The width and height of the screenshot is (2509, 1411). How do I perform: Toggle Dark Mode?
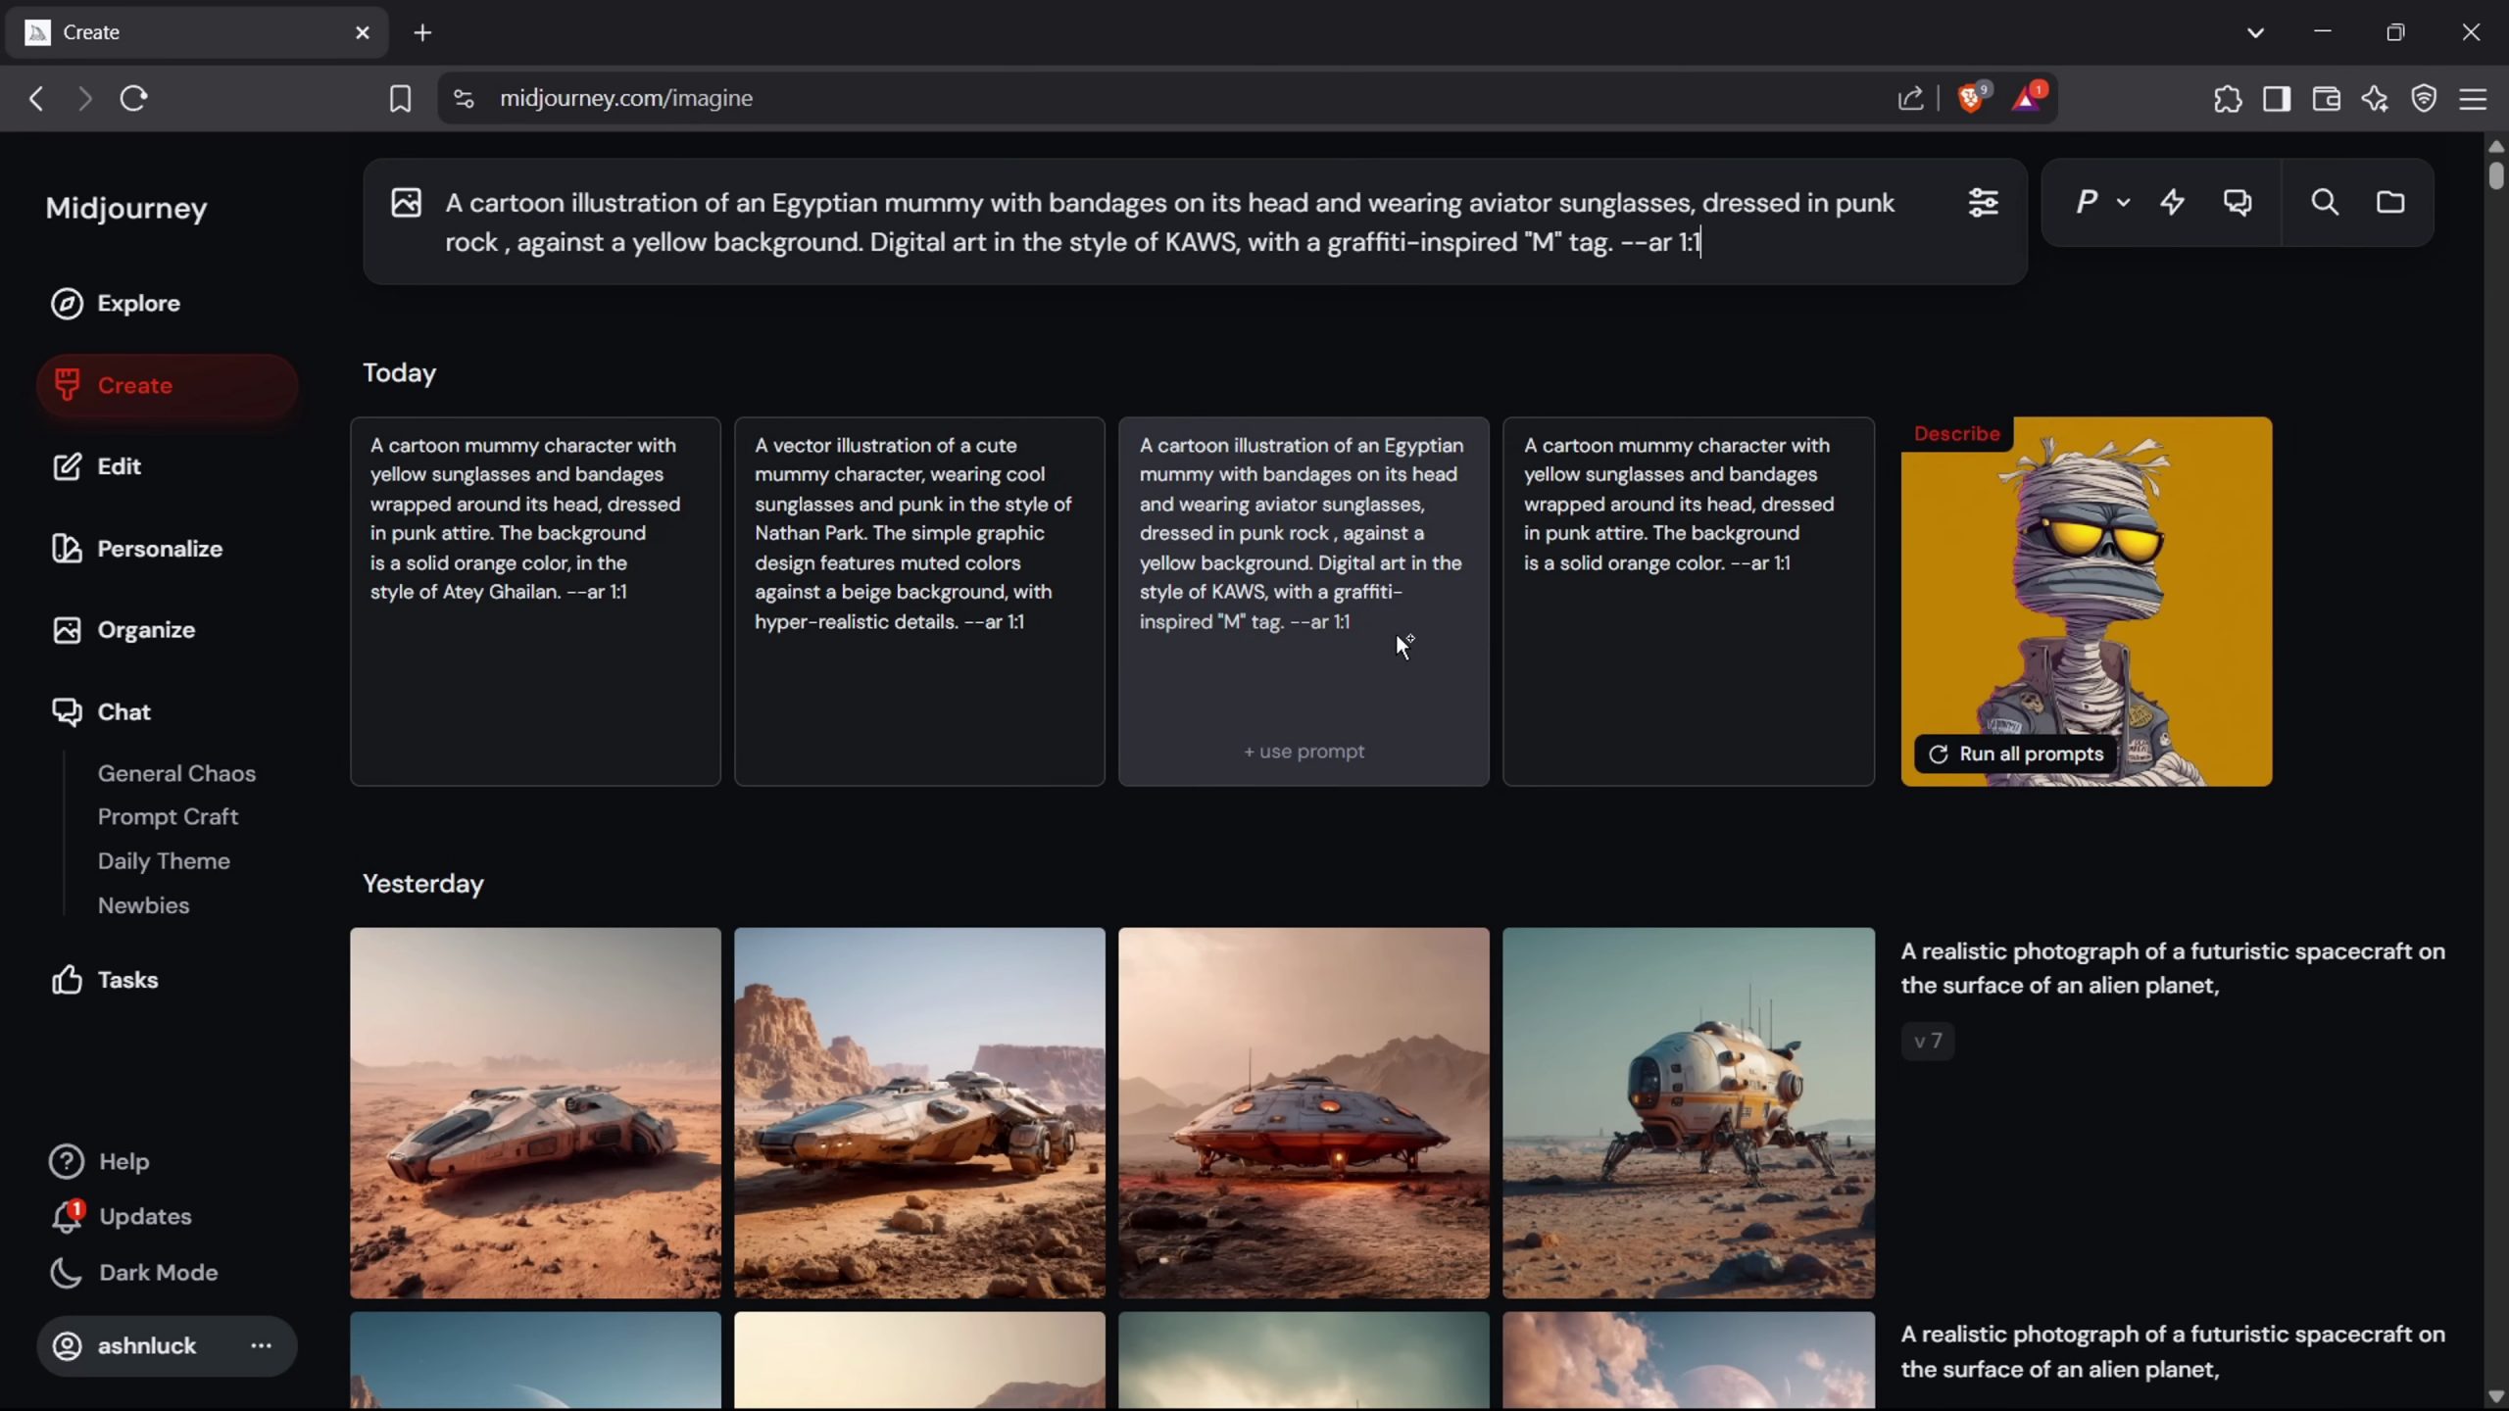(134, 1273)
